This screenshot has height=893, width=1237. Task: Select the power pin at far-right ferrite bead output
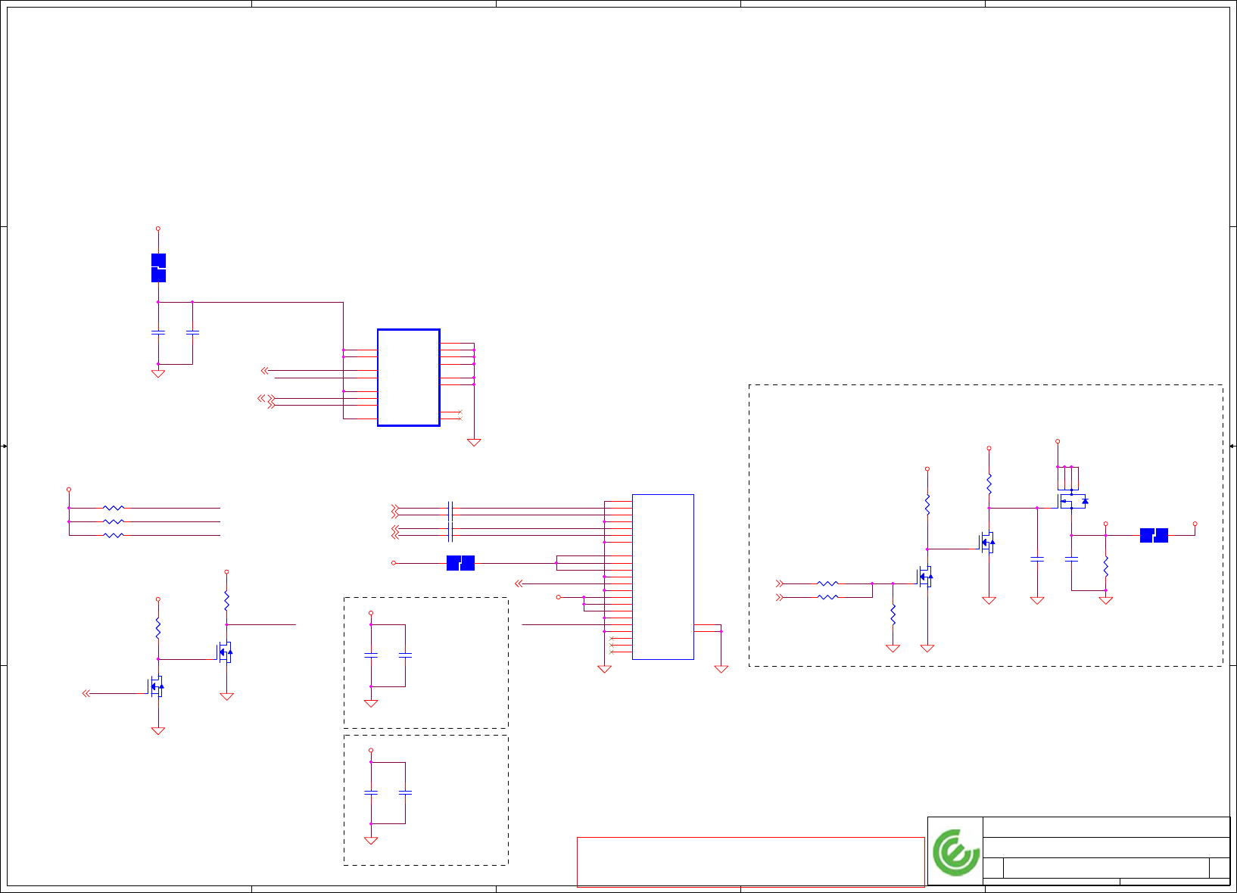click(x=1195, y=524)
